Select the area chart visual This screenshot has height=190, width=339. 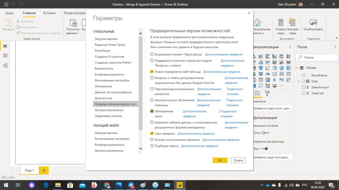coord(261,62)
